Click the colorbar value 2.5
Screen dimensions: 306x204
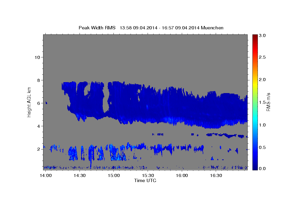pos(262,57)
